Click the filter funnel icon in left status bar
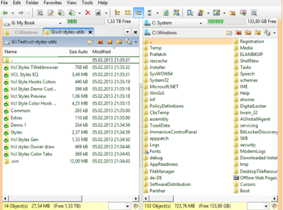This screenshot has width=283, height=210. [x=135, y=206]
